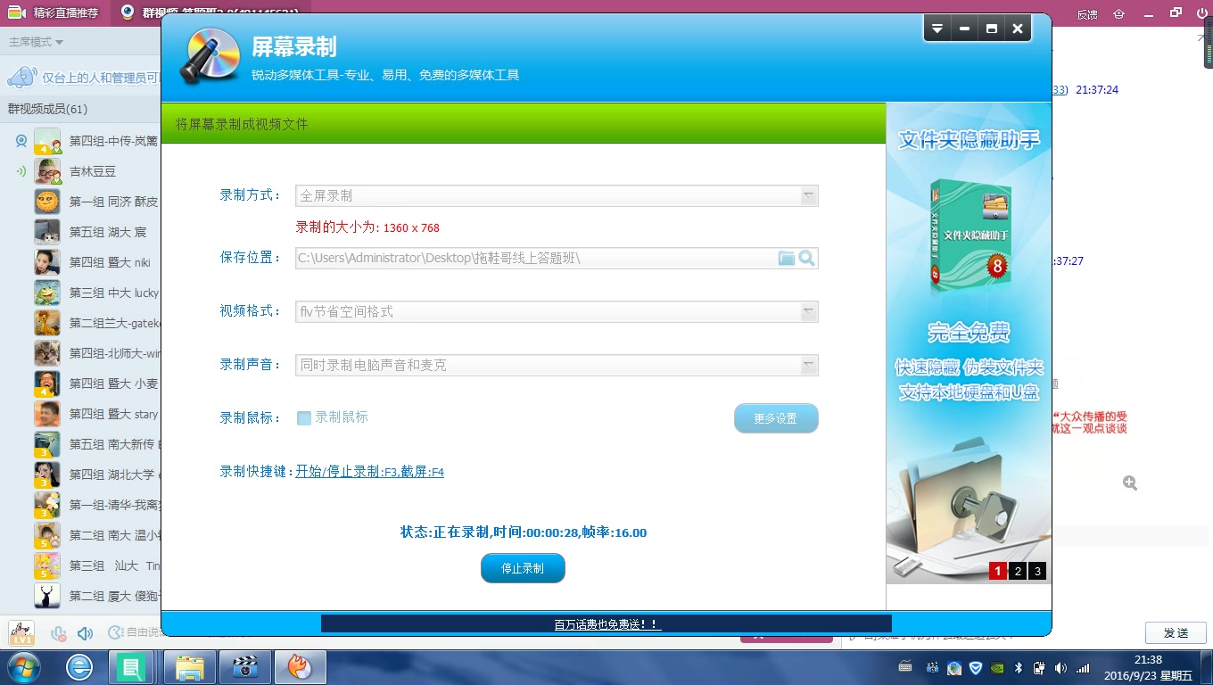Open the 更多设置 more settings button
The image size is (1213, 685).
[776, 418]
